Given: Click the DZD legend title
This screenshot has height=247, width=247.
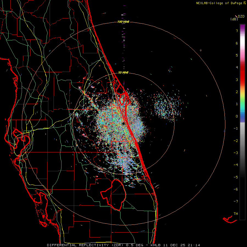Looking at the screenshot, I should (241, 16).
